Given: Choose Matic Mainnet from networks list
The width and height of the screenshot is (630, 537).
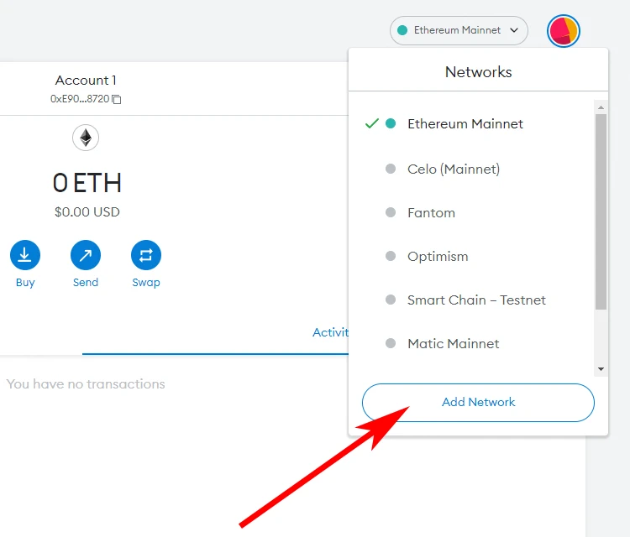Looking at the screenshot, I should (453, 343).
